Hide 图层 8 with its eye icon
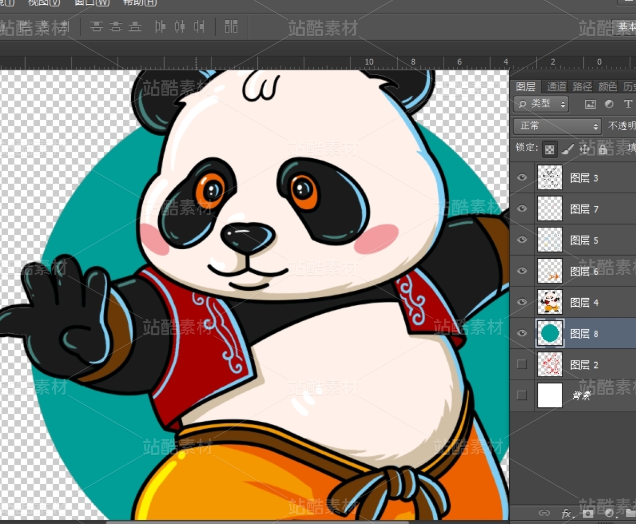 click(x=522, y=333)
